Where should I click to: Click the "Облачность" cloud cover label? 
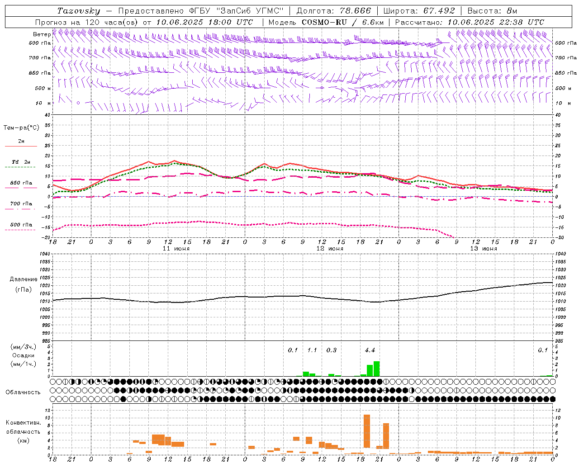(23, 392)
